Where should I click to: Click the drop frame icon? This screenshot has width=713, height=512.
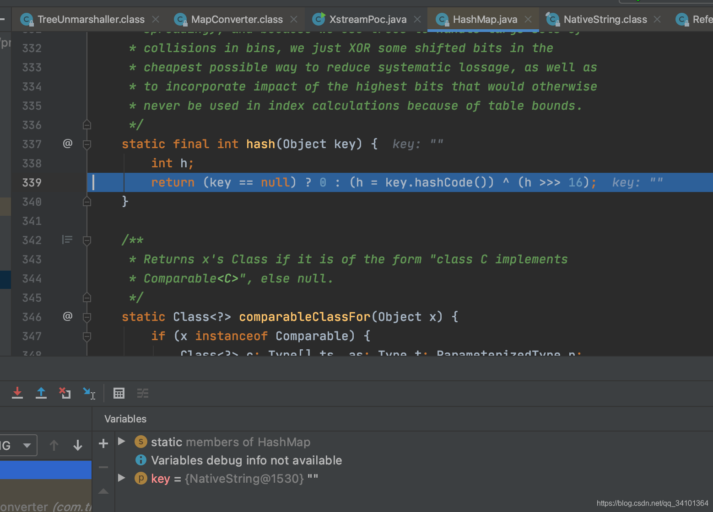tap(65, 393)
